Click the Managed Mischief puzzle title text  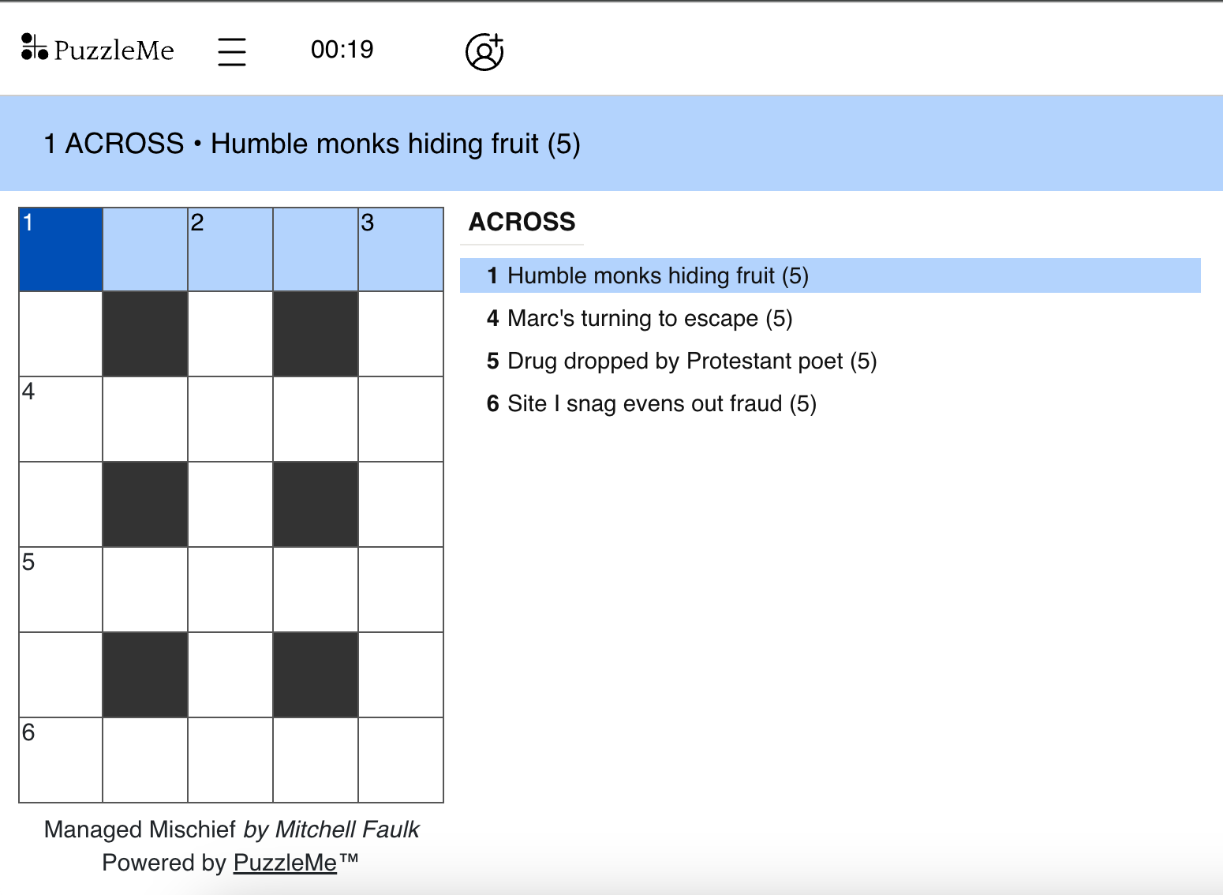click(x=140, y=829)
